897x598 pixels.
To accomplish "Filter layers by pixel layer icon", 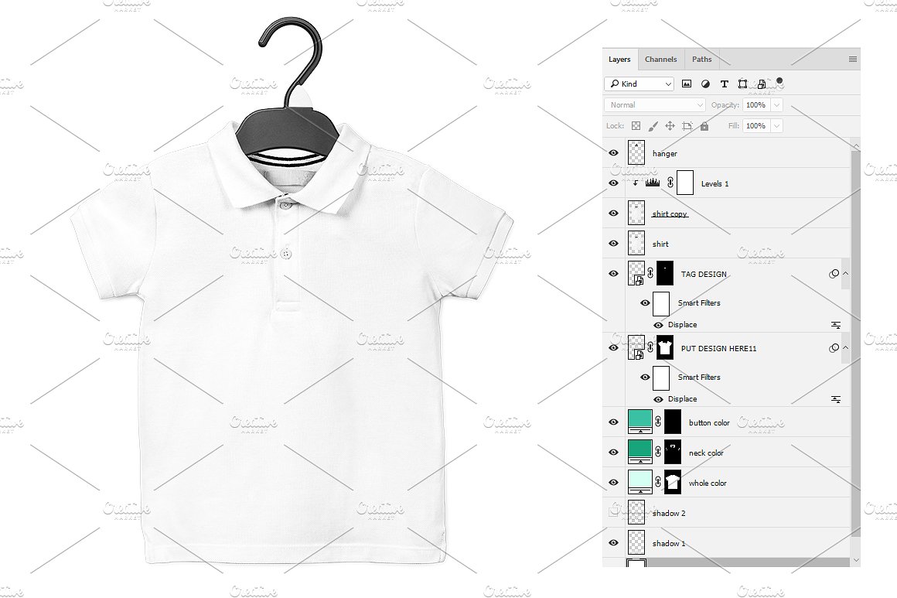I will pos(687,84).
